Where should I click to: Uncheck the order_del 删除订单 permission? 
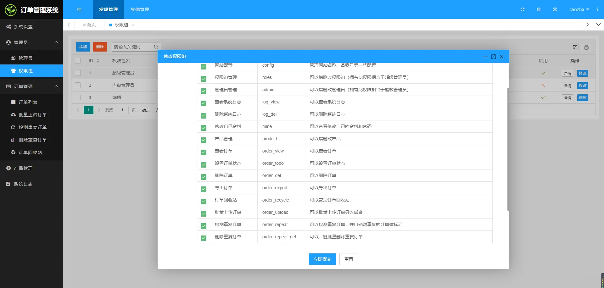coord(204,177)
